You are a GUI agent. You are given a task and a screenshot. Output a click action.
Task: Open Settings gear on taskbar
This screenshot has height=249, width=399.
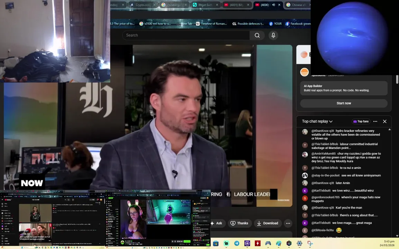click(299, 243)
